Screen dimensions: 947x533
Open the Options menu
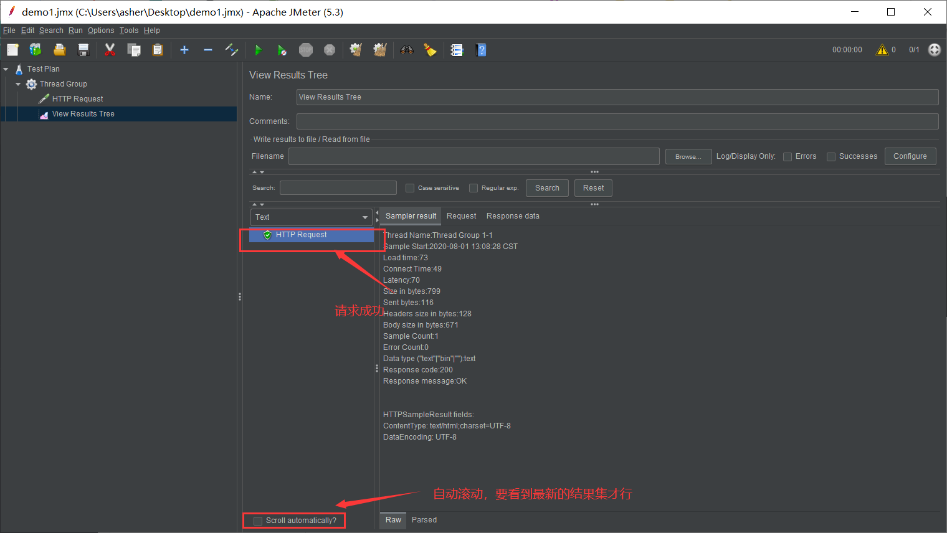pos(101,31)
